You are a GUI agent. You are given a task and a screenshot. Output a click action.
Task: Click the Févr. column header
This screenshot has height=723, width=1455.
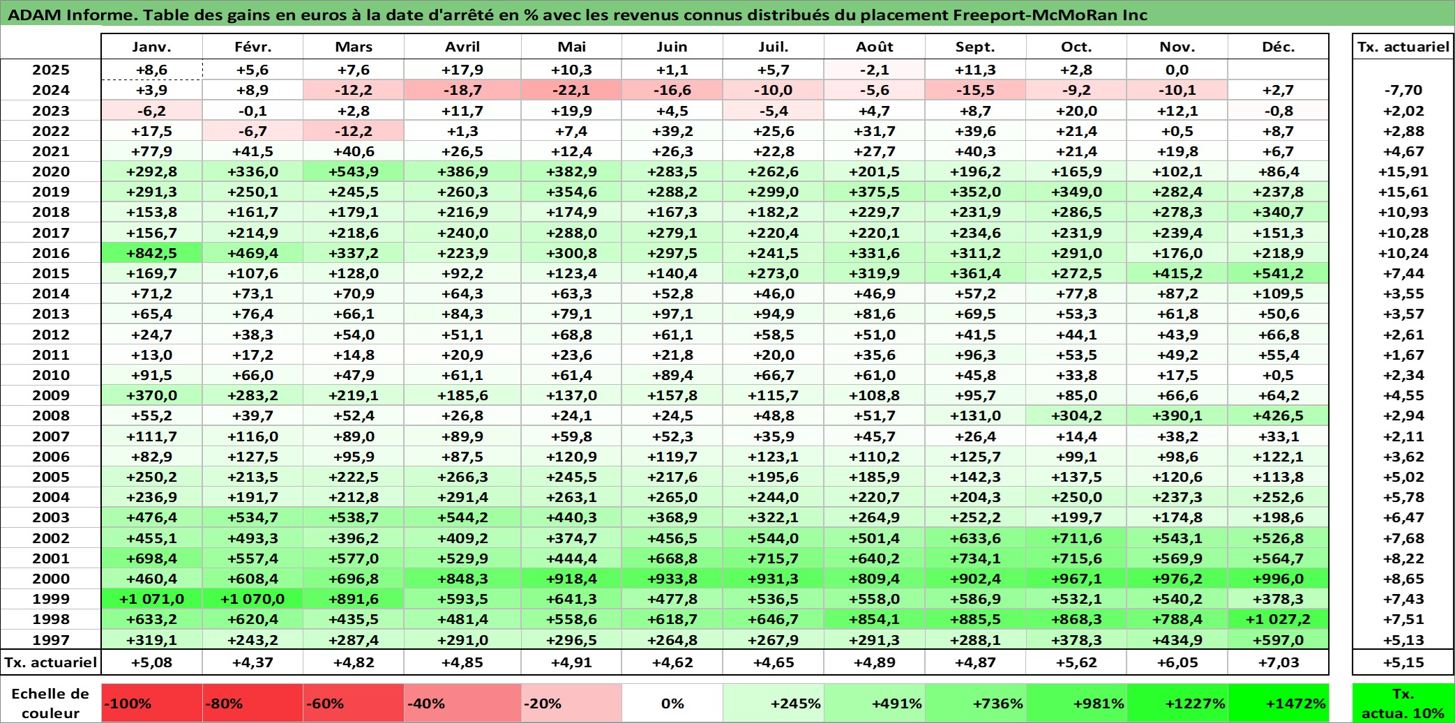(252, 47)
